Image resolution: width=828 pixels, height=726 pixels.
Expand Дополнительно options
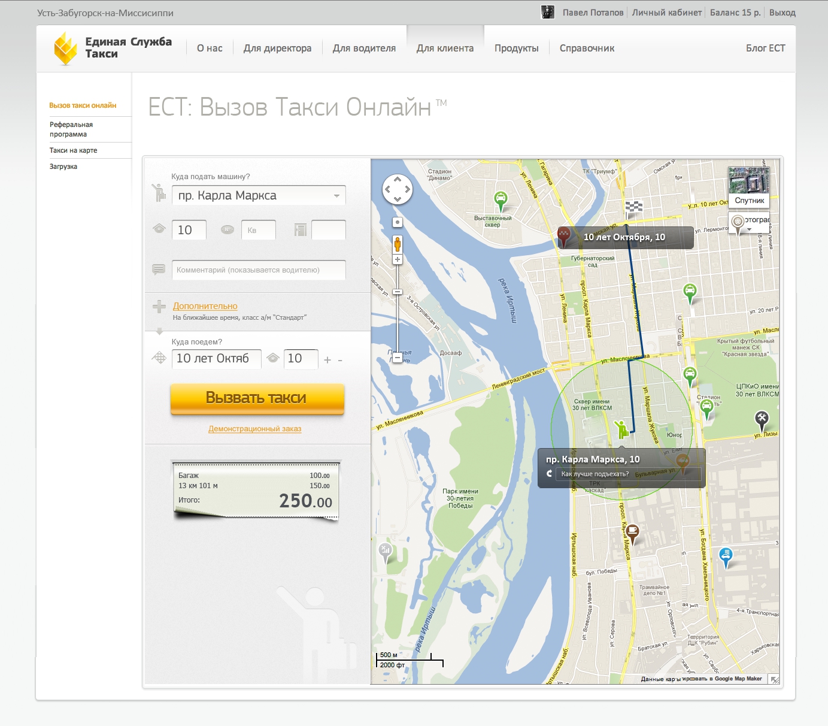tap(205, 306)
